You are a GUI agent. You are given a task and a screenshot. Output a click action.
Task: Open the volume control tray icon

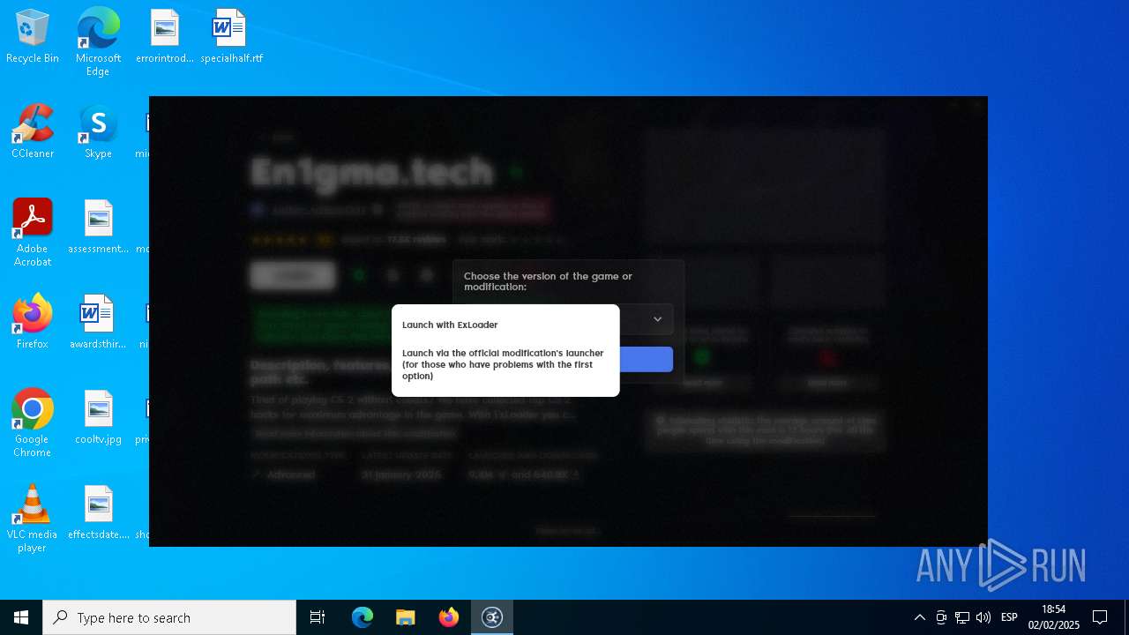point(983,617)
